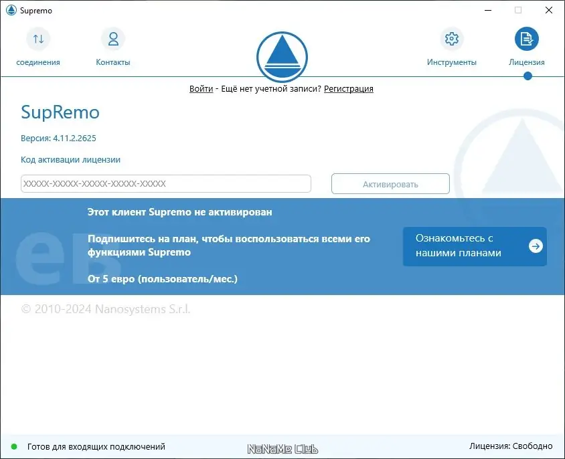Click the arrow icon on plans button

(x=536, y=246)
